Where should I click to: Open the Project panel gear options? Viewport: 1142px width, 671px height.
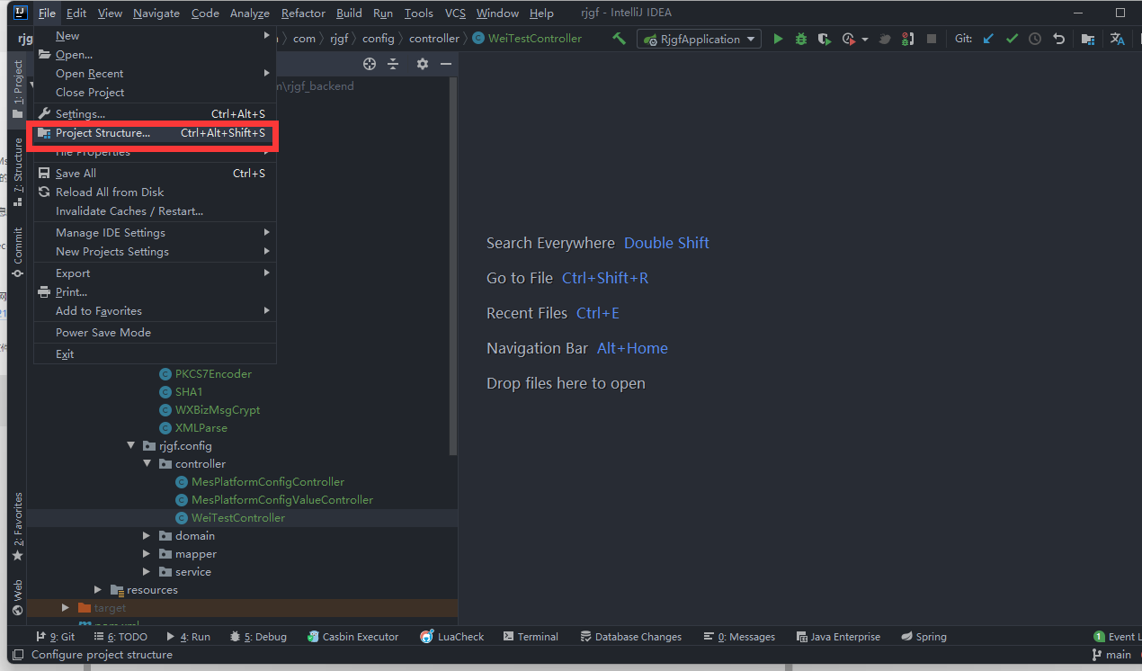point(423,64)
